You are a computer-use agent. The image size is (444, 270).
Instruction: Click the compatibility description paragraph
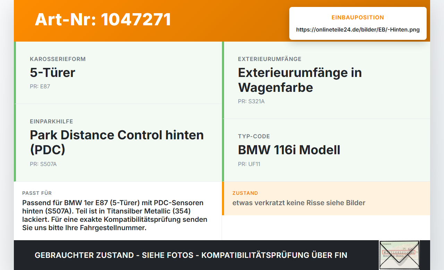click(115, 215)
